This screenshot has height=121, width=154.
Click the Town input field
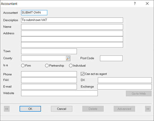(x=49, y=51)
